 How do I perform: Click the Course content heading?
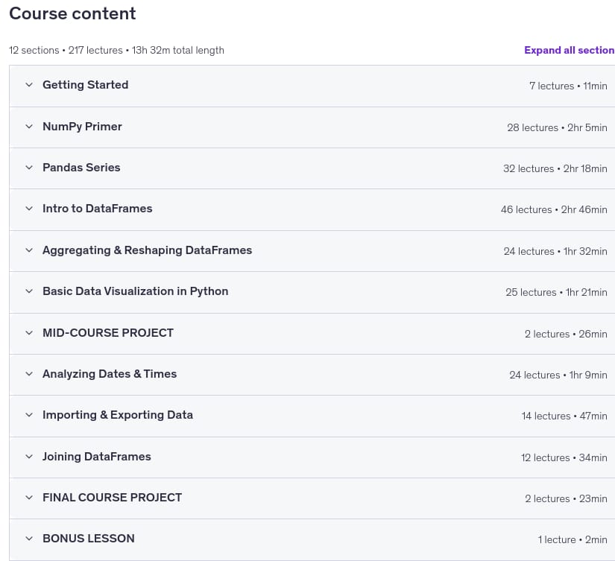tap(72, 13)
